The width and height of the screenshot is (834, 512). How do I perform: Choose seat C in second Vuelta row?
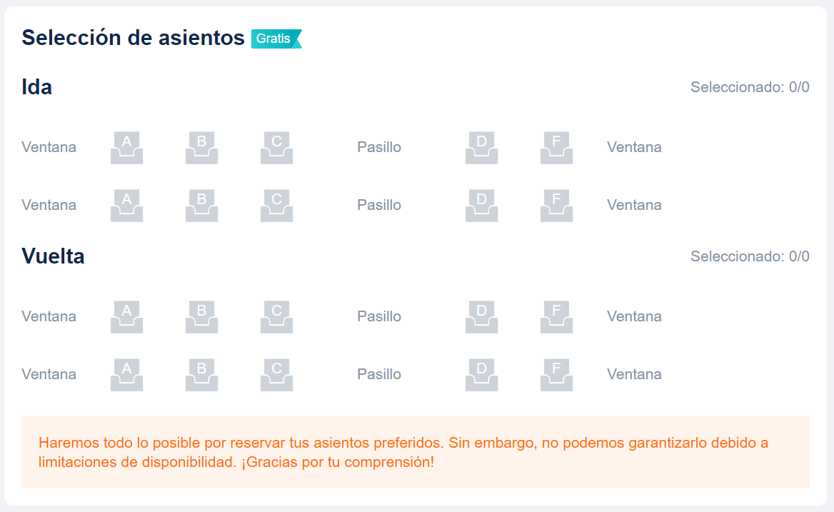point(276,375)
